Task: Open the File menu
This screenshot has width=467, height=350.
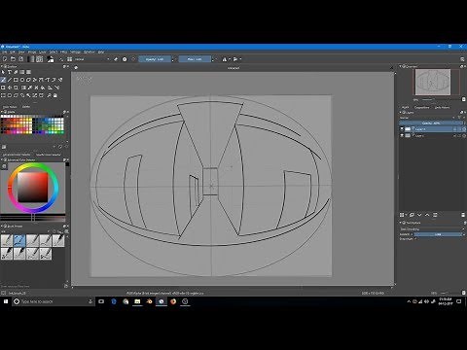Action: pos(4,52)
